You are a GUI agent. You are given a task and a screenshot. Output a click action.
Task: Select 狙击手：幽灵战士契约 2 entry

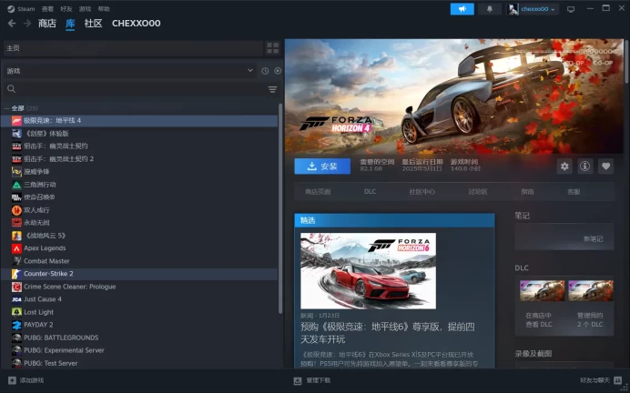click(x=139, y=159)
